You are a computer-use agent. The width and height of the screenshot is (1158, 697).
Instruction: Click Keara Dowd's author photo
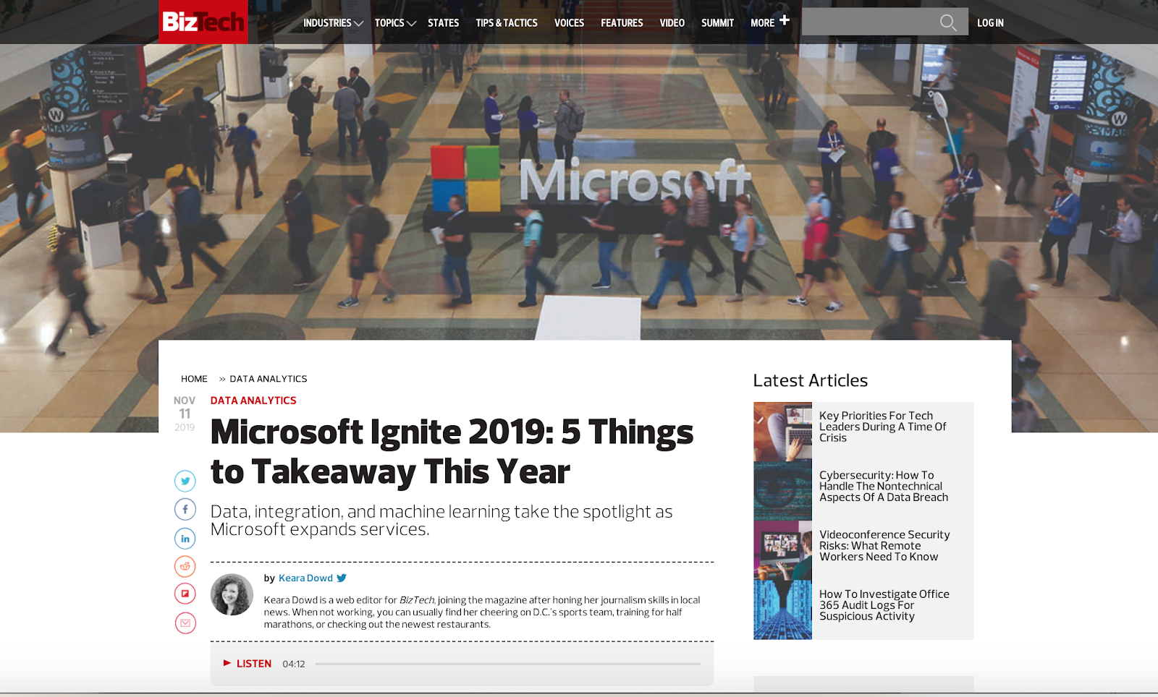(232, 594)
